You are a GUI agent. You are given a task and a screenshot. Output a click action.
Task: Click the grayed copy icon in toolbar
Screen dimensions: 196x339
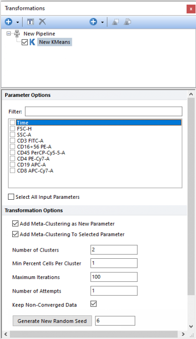tap(115, 22)
